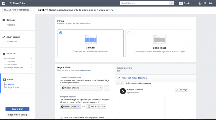
Task: Go to next sample product preview
Action: 122,83
